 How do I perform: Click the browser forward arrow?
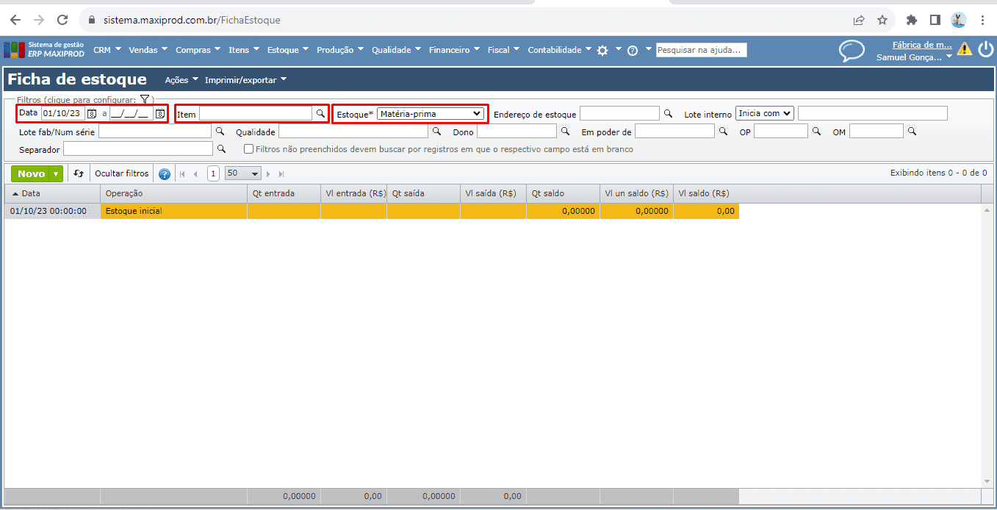coord(39,20)
